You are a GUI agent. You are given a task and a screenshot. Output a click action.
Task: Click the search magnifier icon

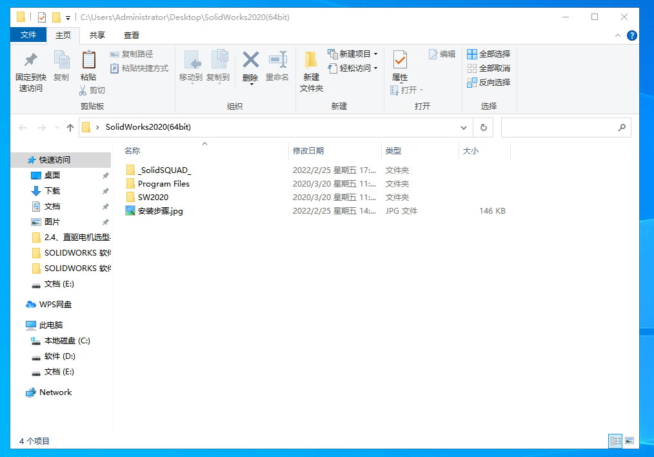622,127
